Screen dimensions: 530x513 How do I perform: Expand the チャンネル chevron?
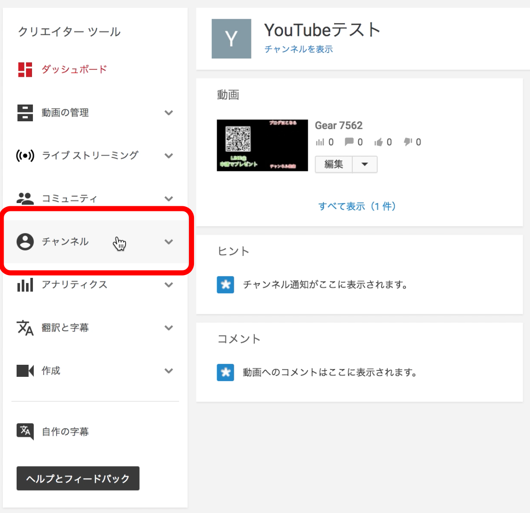(x=168, y=242)
